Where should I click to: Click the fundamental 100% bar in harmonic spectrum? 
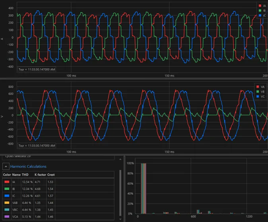tap(144, 188)
